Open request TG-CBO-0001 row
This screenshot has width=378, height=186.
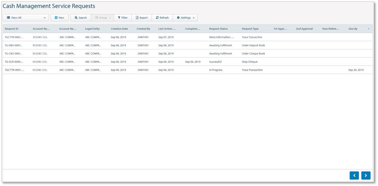13,53
